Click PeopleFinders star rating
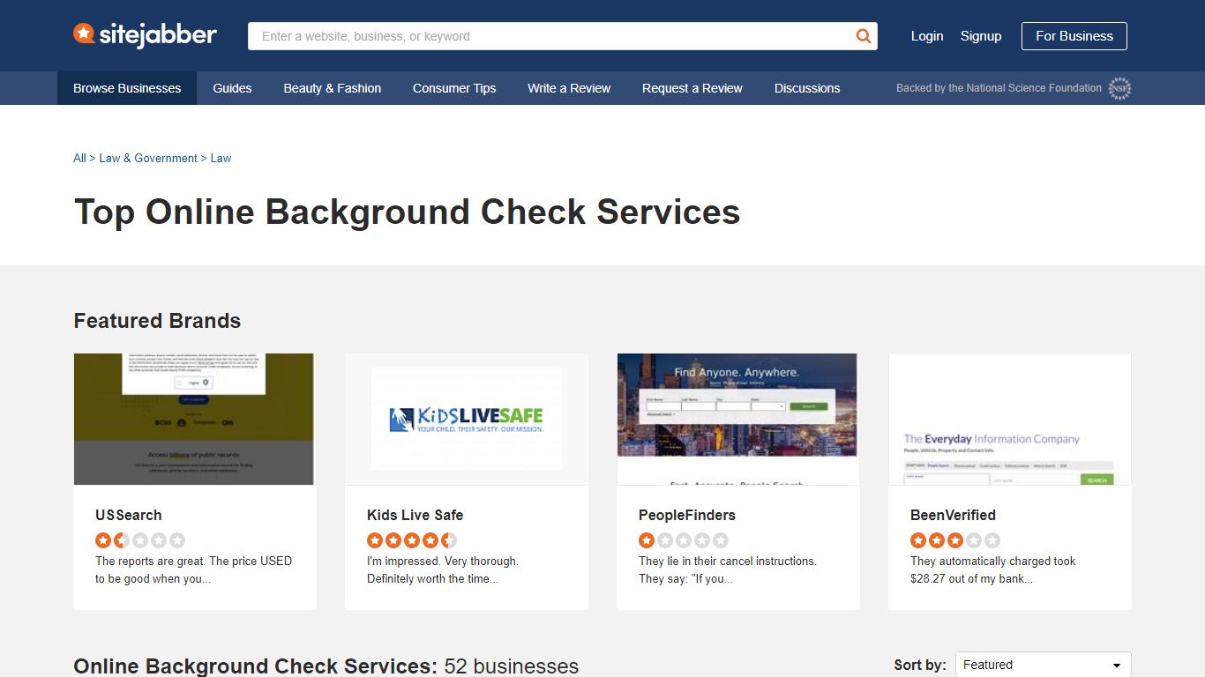The height and width of the screenshot is (677, 1205). point(684,540)
